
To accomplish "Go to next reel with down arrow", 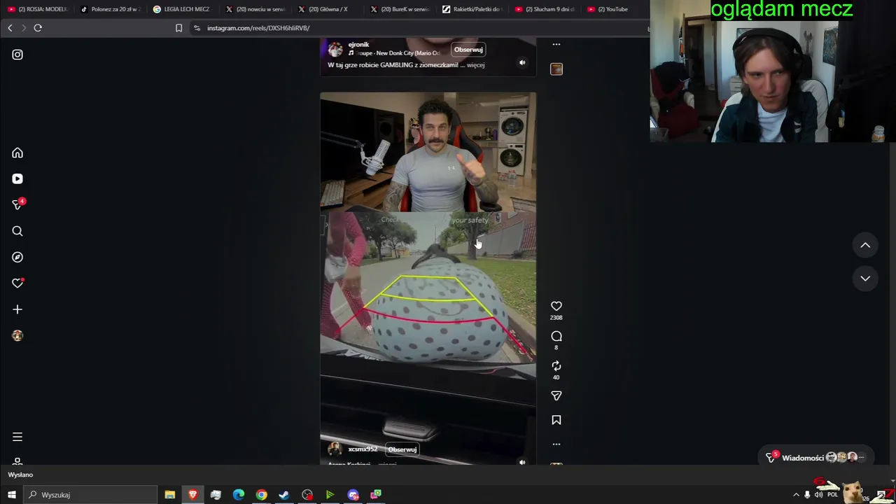I will tap(865, 279).
